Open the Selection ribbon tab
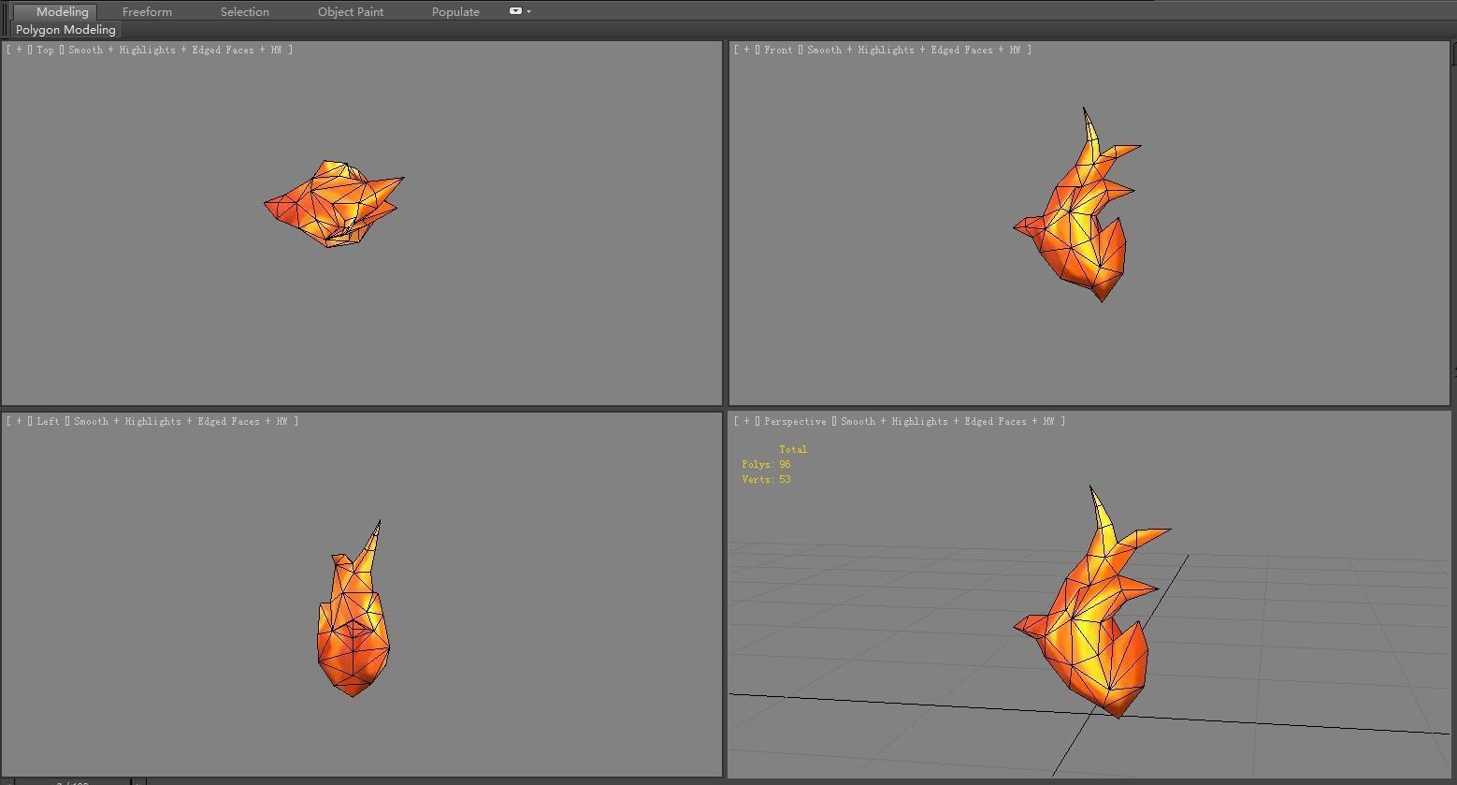The height and width of the screenshot is (785, 1457). (245, 12)
